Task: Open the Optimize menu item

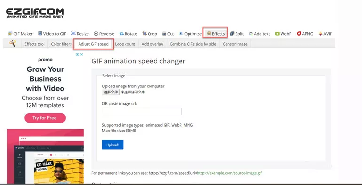Action: (x=190, y=34)
